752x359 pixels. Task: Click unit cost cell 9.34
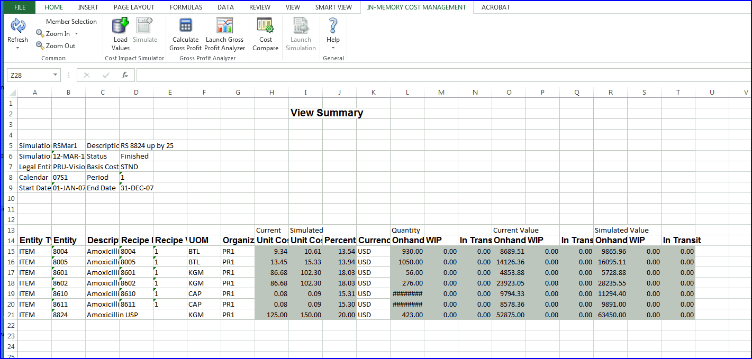[271, 251]
